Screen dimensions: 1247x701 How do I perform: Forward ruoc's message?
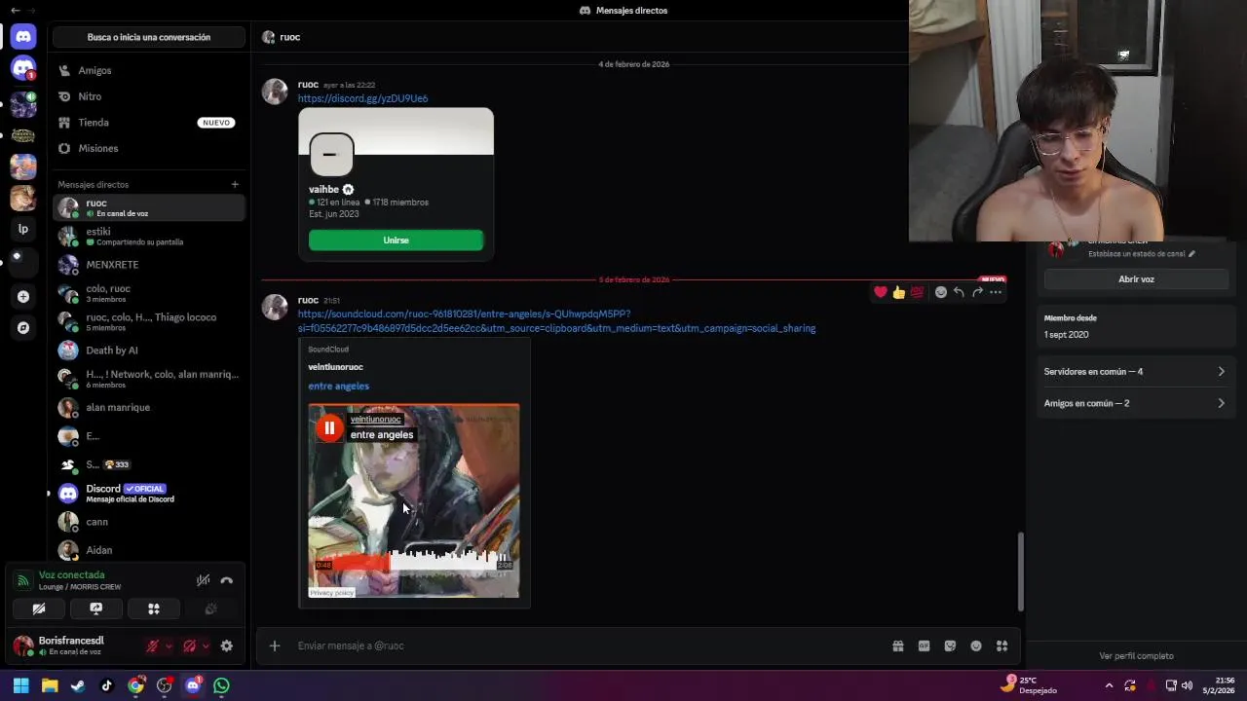(x=977, y=292)
